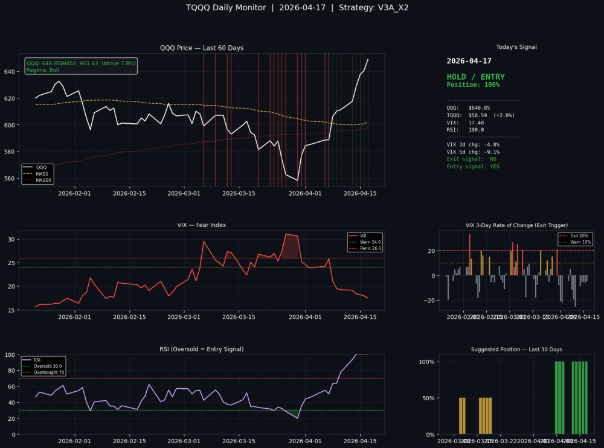Click the QQQ Price — Last 60 Days title
This screenshot has height=448, width=604.
[x=202, y=48]
